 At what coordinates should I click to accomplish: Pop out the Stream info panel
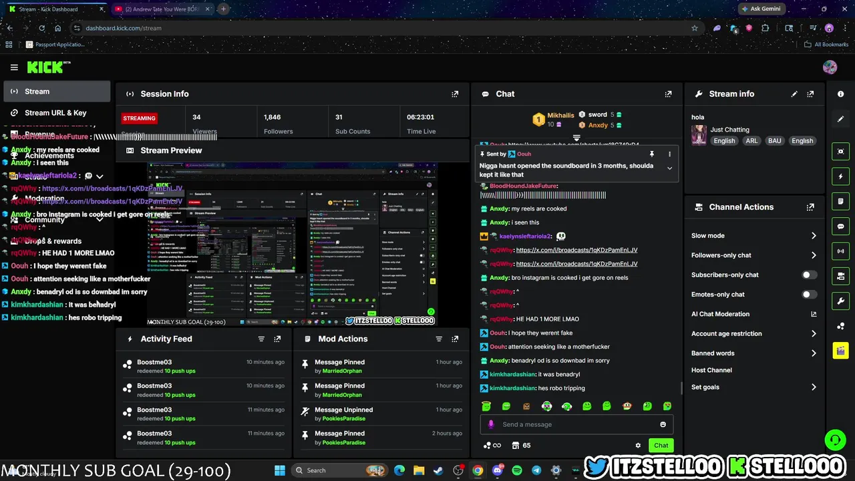coord(810,94)
